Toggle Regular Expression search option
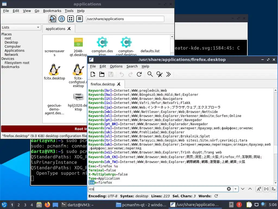 click(274, 189)
